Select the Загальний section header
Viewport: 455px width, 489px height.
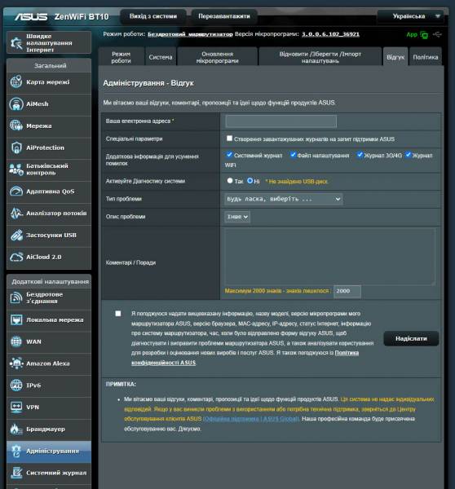[49, 66]
